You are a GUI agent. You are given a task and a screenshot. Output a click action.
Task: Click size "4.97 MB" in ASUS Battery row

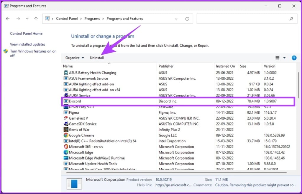click(x=253, y=73)
